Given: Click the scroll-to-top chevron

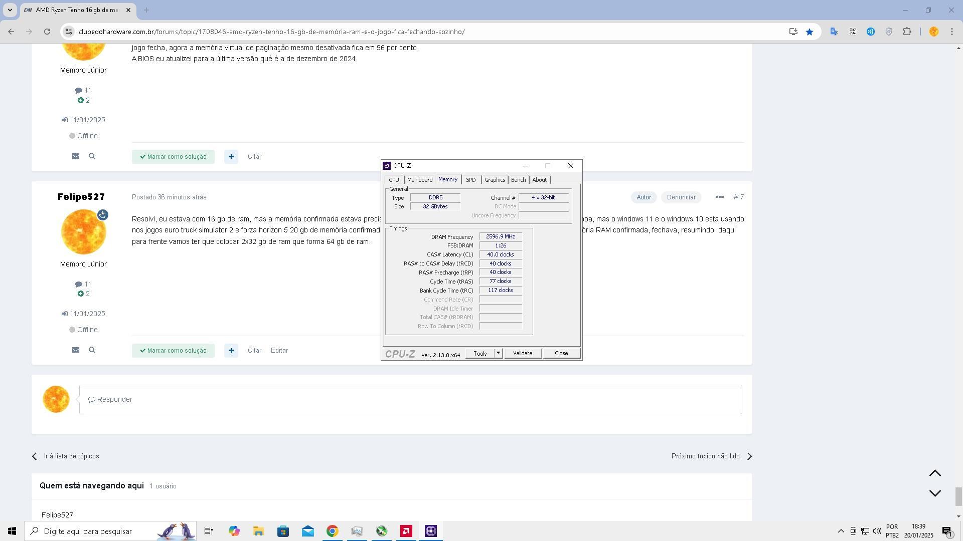Looking at the screenshot, I should pyautogui.click(x=935, y=473).
